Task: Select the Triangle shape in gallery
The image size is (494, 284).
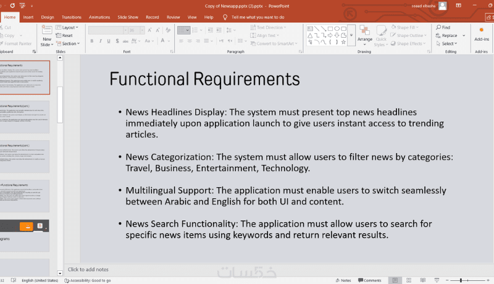Action: [x=310, y=35]
